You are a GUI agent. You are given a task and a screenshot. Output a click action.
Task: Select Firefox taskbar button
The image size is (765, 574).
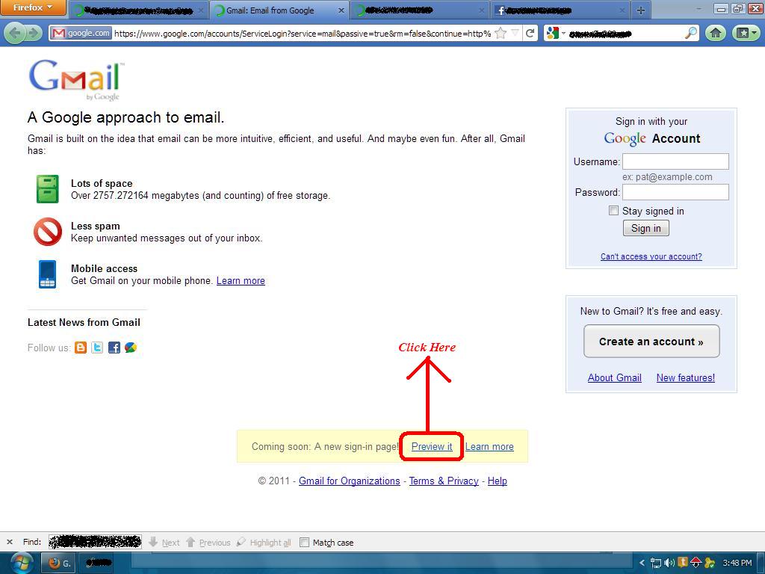[x=60, y=564]
